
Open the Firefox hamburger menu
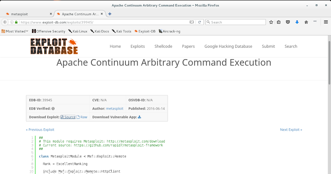click(x=326, y=22)
